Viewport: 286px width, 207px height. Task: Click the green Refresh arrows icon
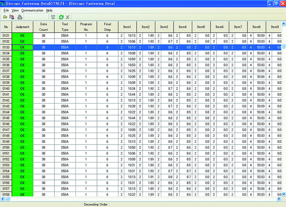(61, 17)
